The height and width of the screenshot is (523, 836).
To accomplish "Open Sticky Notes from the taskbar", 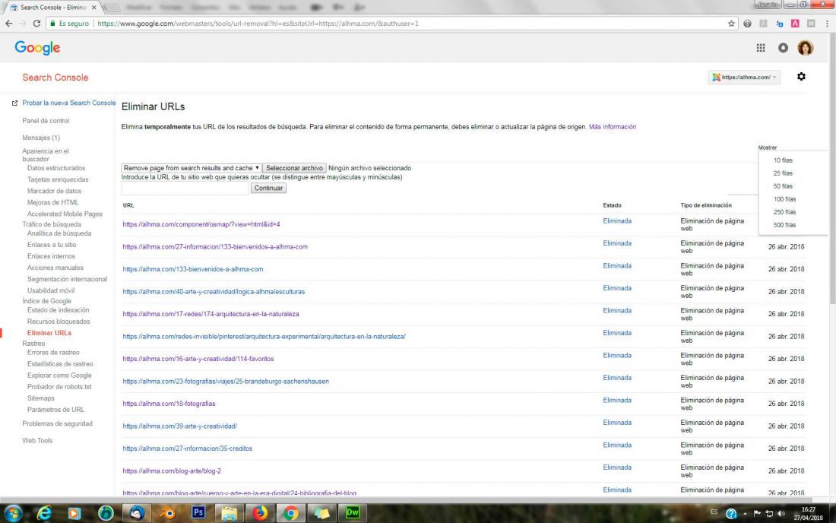I will 321,513.
